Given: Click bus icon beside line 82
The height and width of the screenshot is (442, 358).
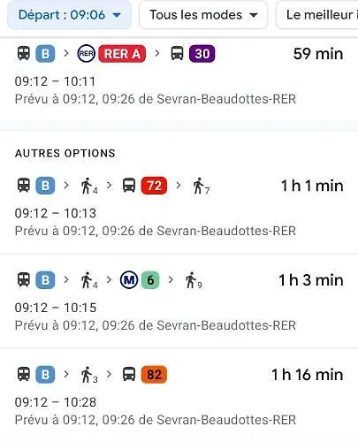Looking at the screenshot, I should click(129, 374).
